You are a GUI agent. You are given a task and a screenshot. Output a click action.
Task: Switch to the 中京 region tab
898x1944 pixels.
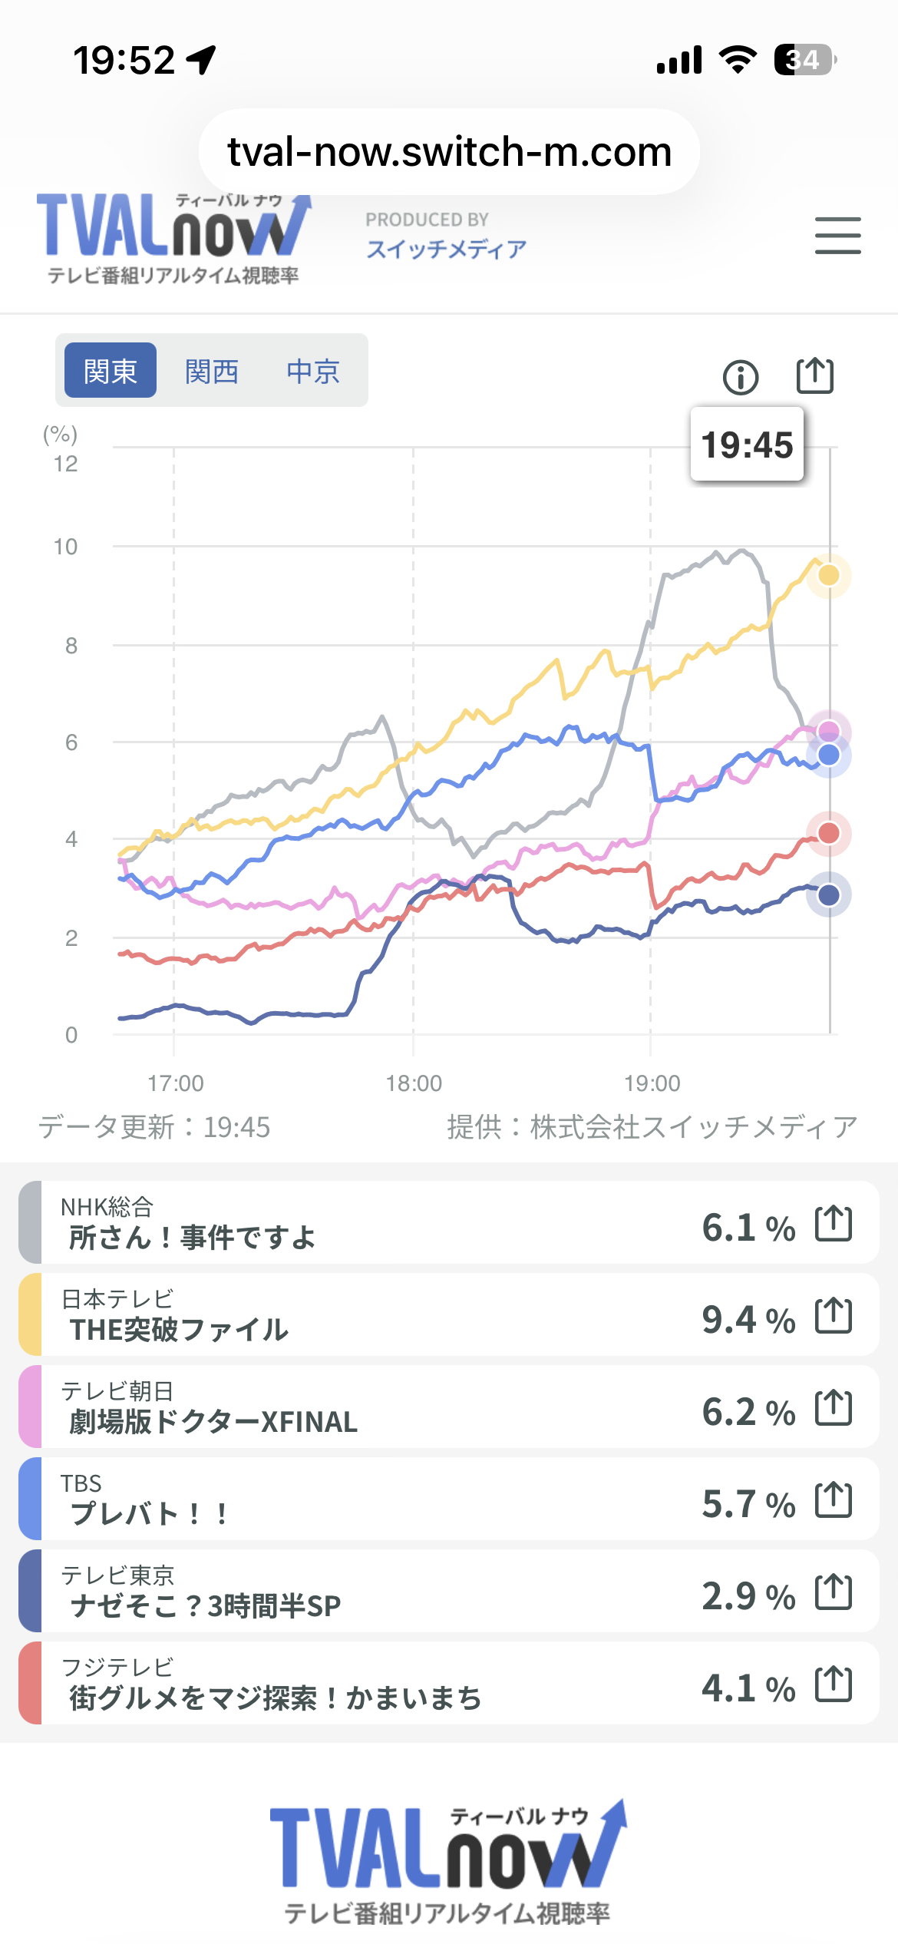(x=313, y=371)
